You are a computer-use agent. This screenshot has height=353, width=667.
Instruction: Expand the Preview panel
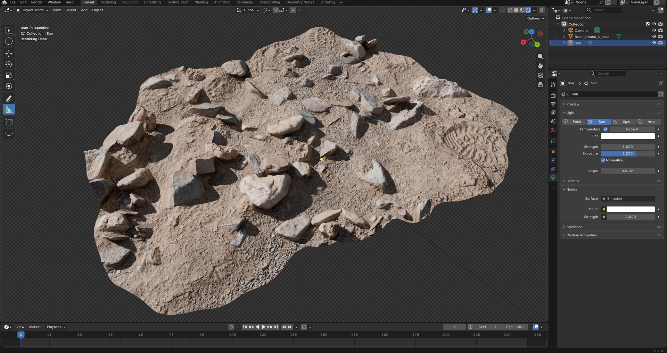(x=611, y=104)
